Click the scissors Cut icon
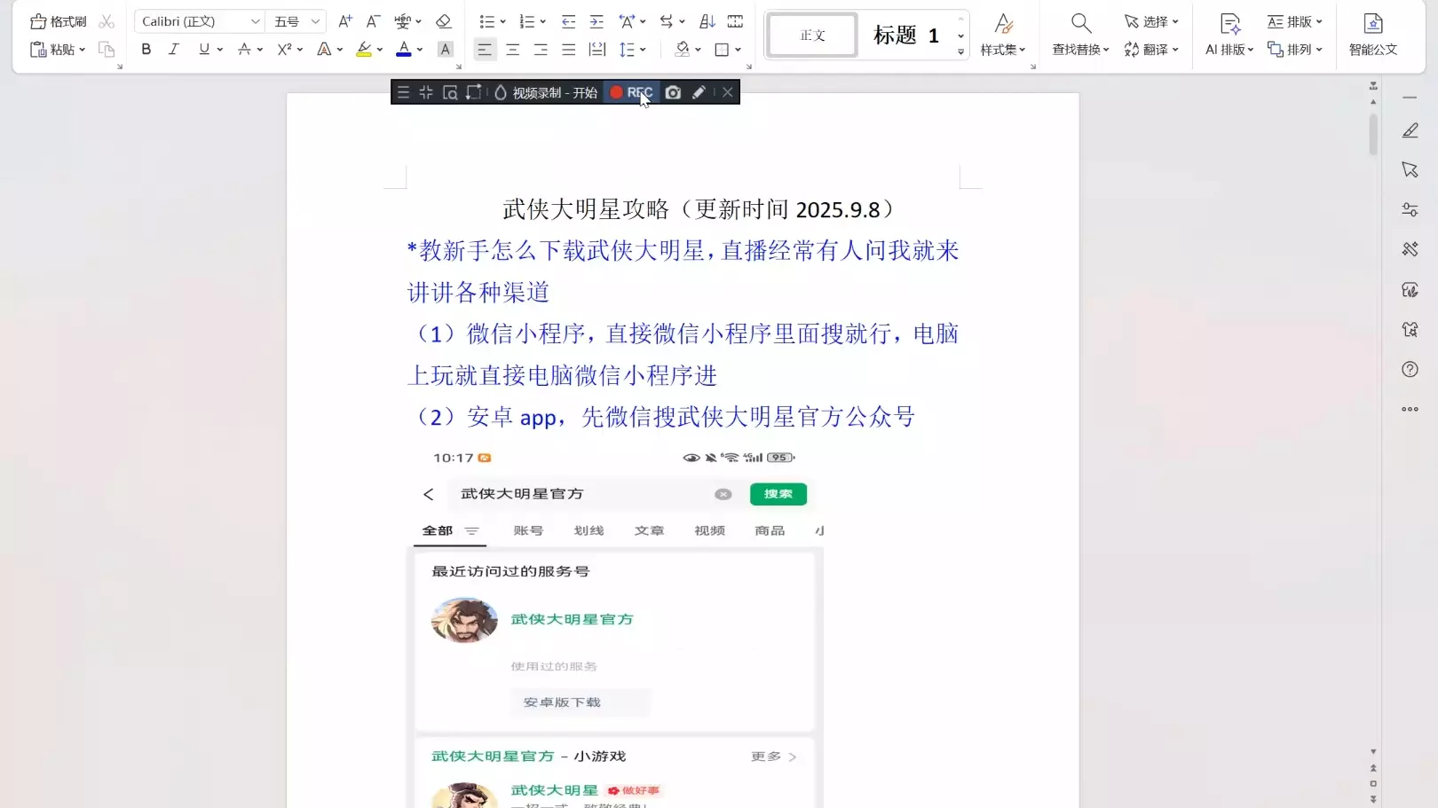The width and height of the screenshot is (1438, 808). [107, 21]
